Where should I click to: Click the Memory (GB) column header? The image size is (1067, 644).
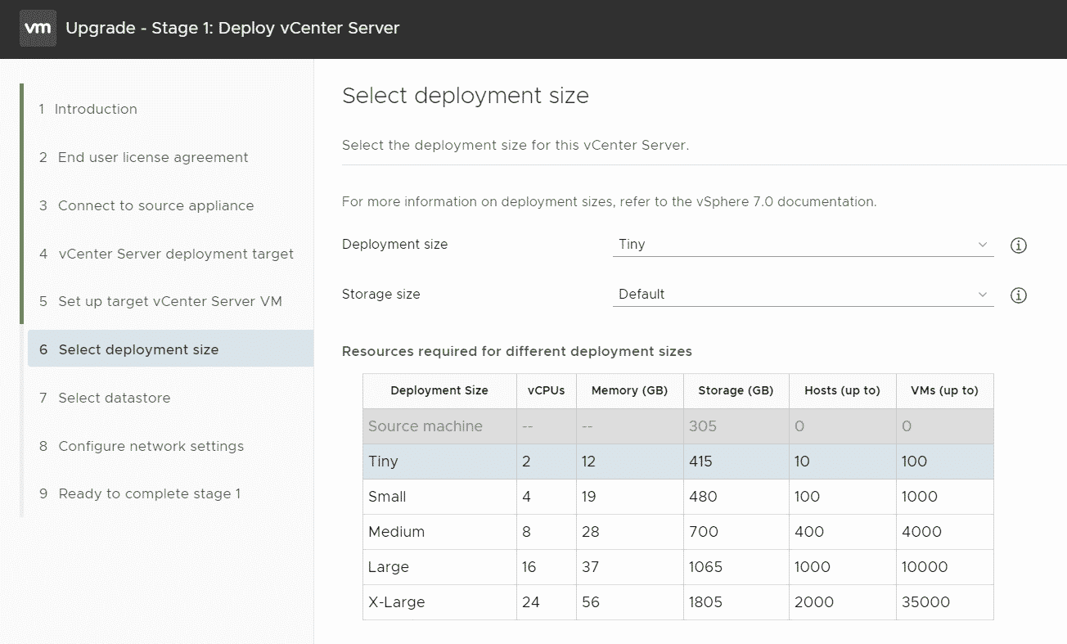[x=629, y=390]
